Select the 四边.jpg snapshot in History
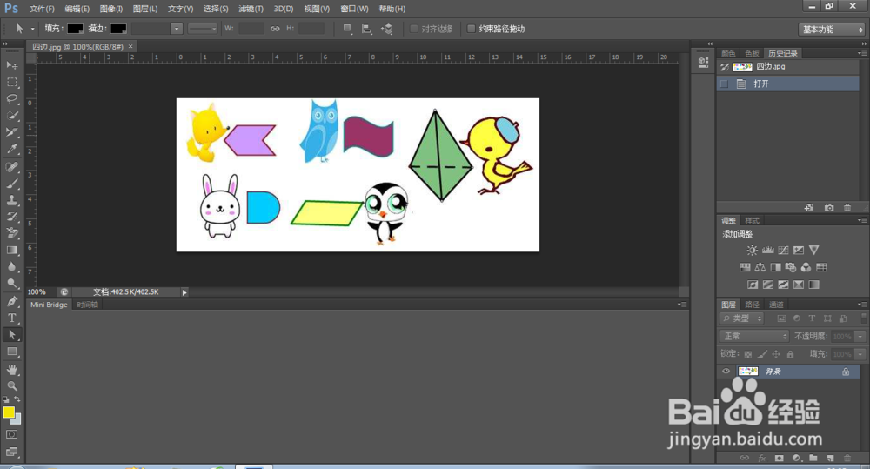This screenshot has height=469, width=870. click(x=788, y=67)
